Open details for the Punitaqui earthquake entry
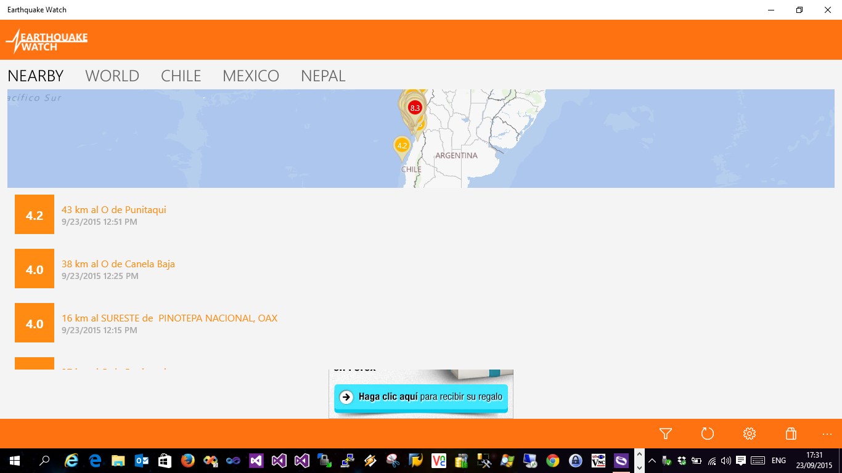Screen dimensions: 842x473 pyautogui.click(x=113, y=214)
